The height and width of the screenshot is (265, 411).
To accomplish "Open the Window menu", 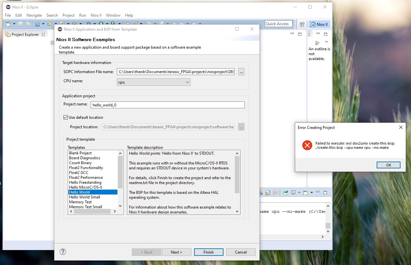I will [x=113, y=15].
